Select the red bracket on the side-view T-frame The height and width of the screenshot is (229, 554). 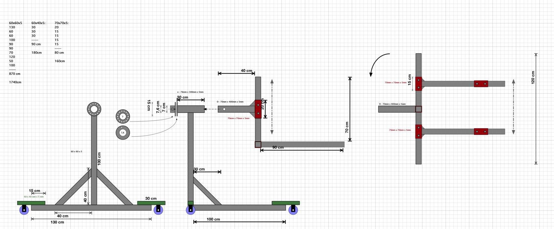[258, 109]
